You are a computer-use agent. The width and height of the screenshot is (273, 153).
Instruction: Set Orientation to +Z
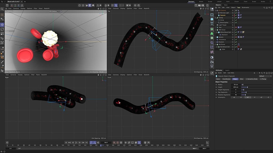[261, 97]
